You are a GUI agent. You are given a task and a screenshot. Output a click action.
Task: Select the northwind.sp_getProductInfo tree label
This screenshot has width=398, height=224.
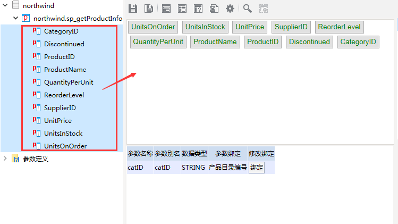[78, 18]
